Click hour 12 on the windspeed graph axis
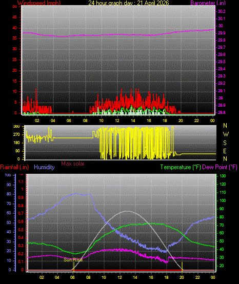 (x=117, y=120)
